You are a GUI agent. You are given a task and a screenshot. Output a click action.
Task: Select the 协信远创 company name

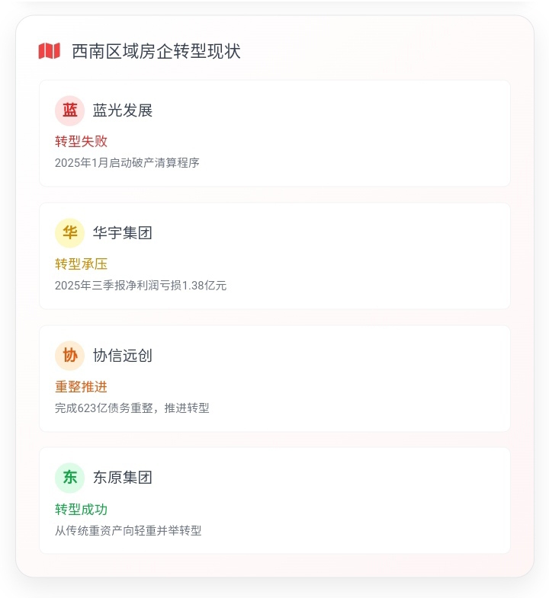tap(123, 356)
